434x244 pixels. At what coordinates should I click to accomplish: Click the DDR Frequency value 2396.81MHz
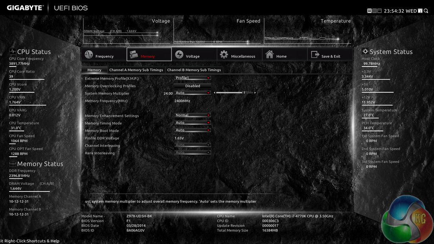19,176
